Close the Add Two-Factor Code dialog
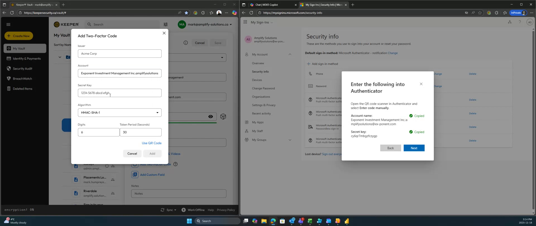Screen dimensions: 536x226 pyautogui.click(x=164, y=33)
